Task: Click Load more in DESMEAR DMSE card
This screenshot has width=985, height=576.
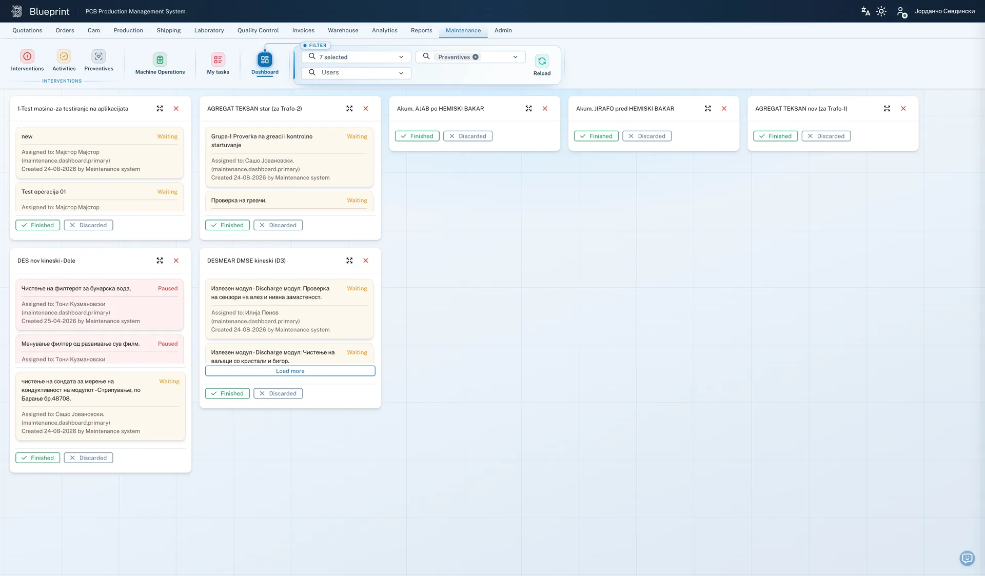Action: pos(290,371)
